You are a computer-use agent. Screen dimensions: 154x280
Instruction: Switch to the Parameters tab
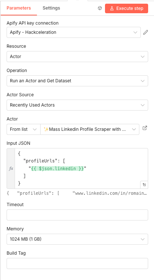pyautogui.click(x=19, y=8)
